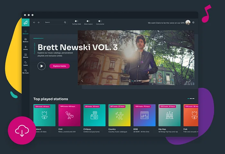Open the EDM station tile
Screen dimensions: 225x154
[144, 115]
